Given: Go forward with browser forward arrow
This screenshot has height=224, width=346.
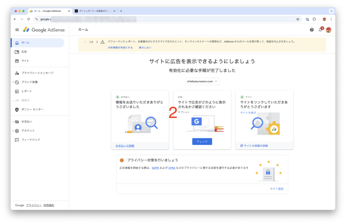Looking at the screenshot, I should click(22, 19).
